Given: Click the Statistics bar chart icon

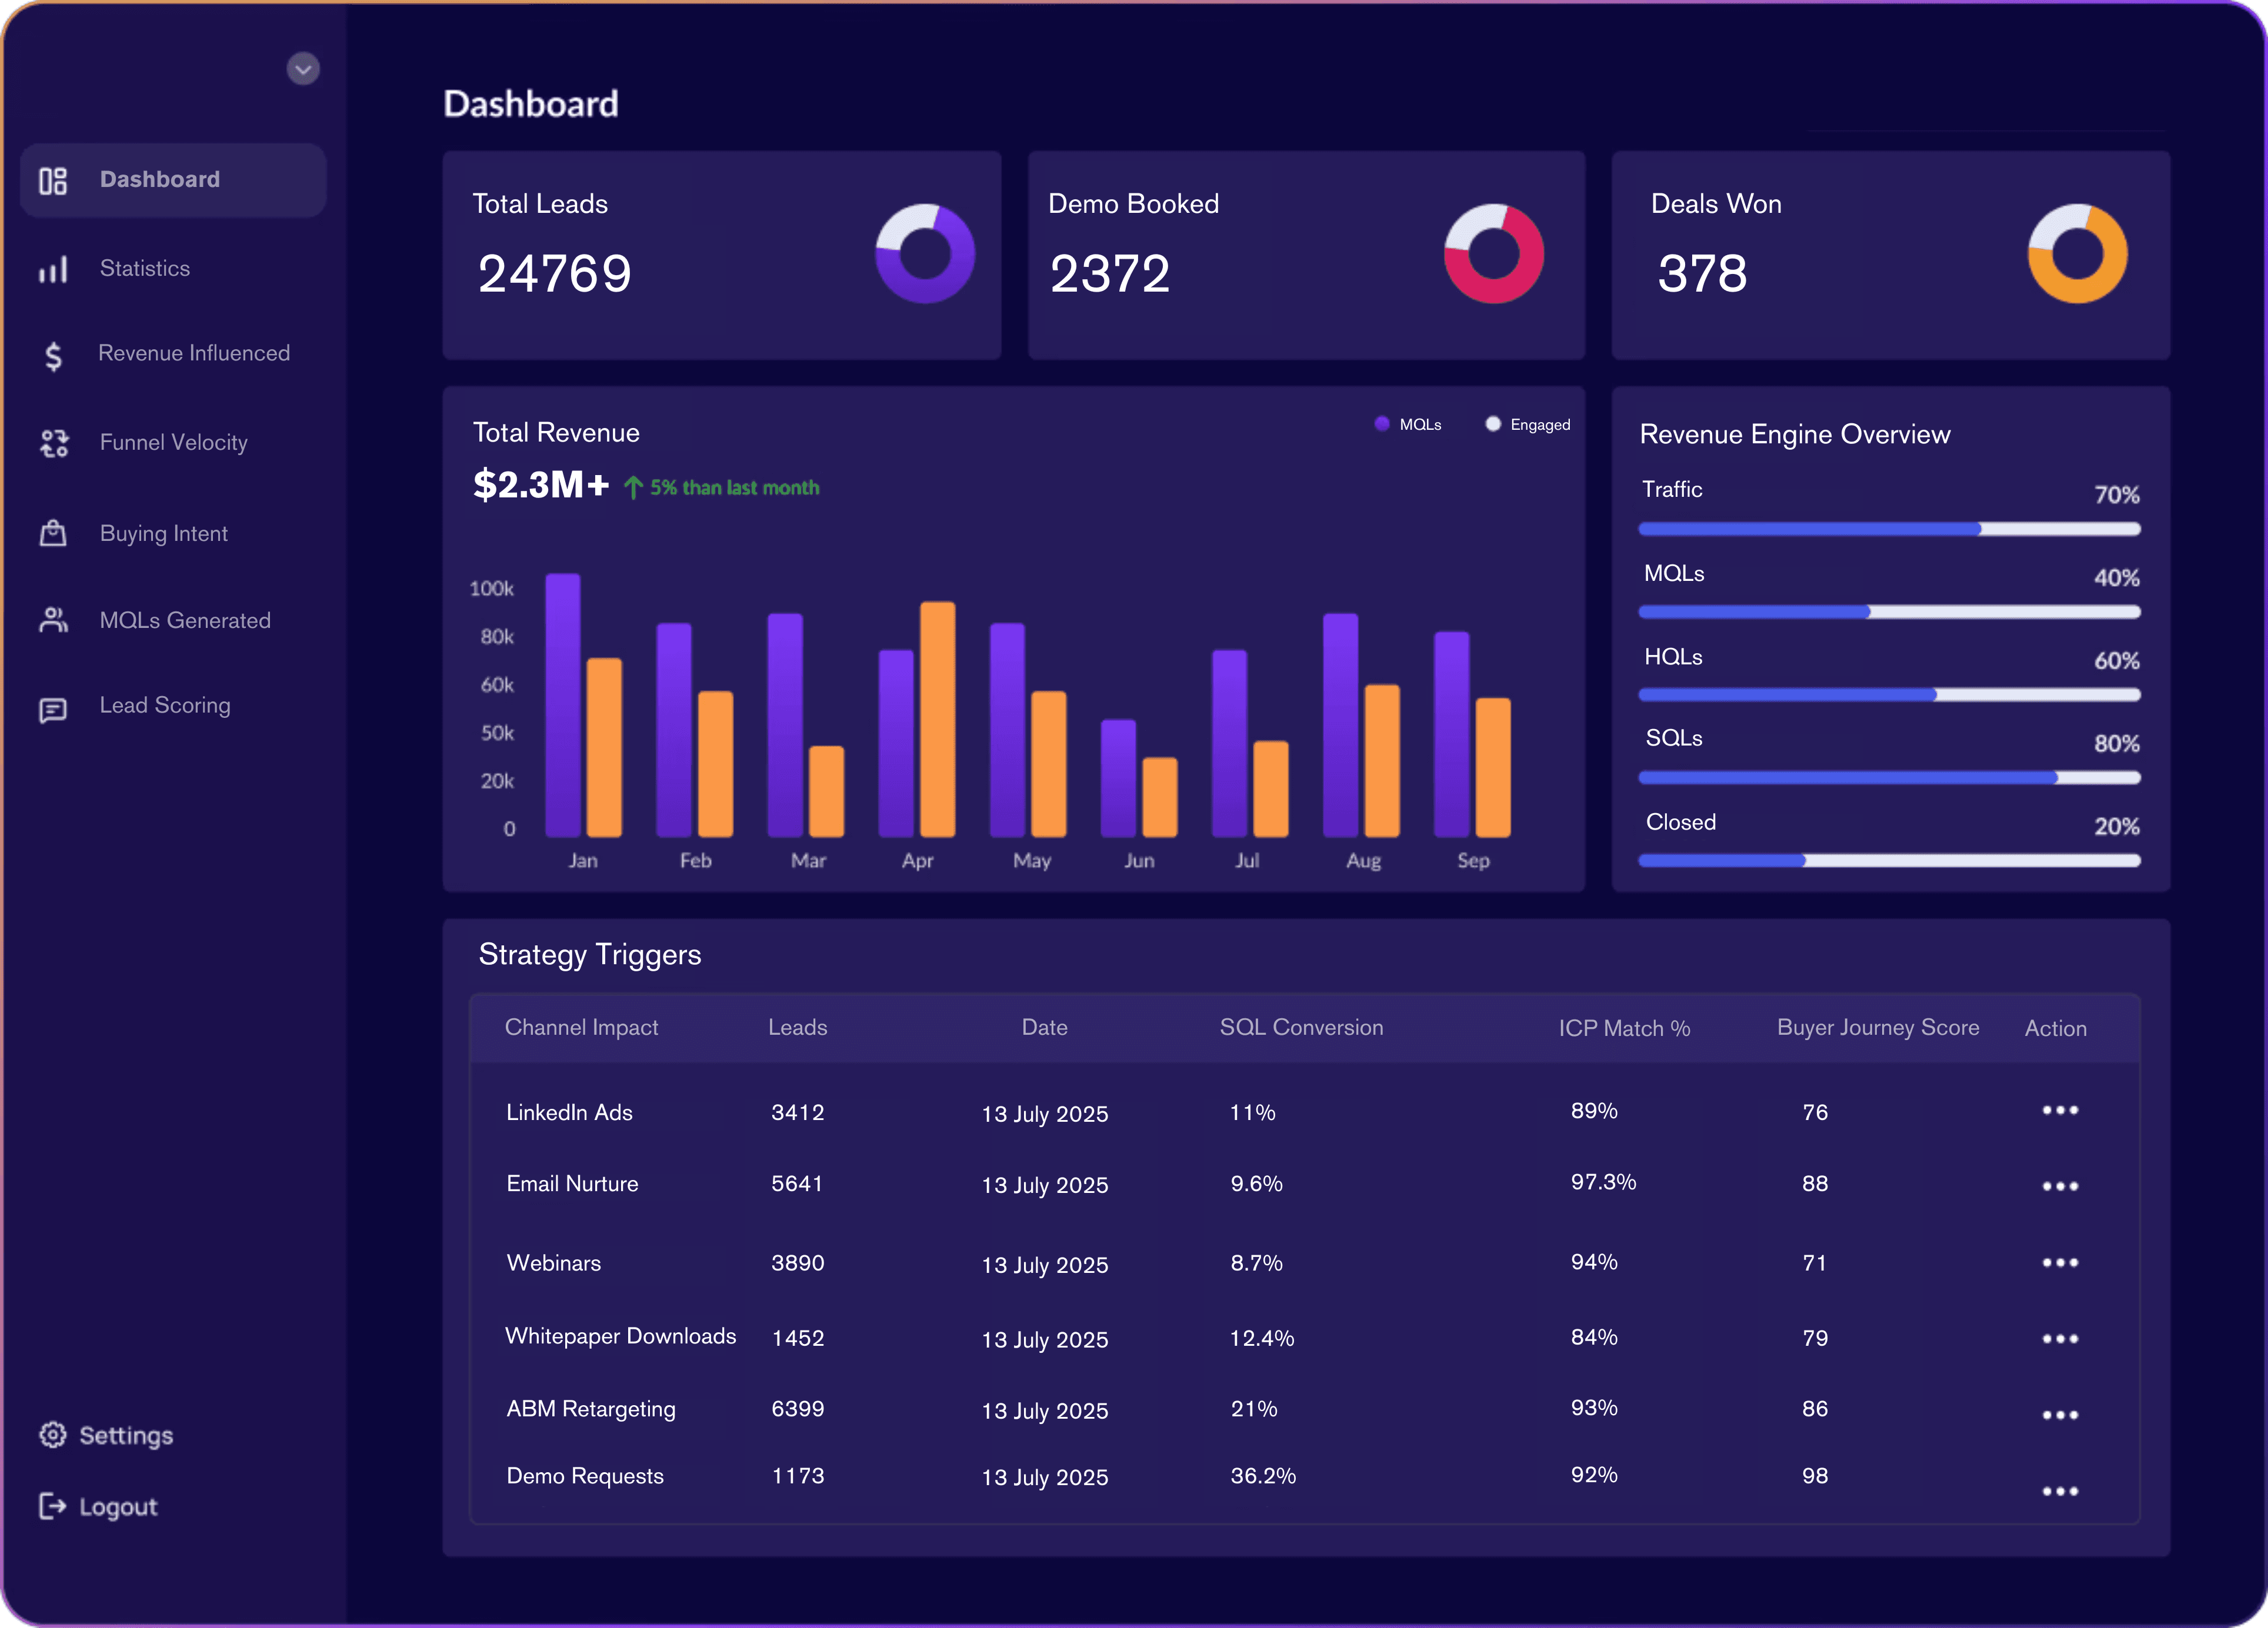Looking at the screenshot, I should pos(53,269).
